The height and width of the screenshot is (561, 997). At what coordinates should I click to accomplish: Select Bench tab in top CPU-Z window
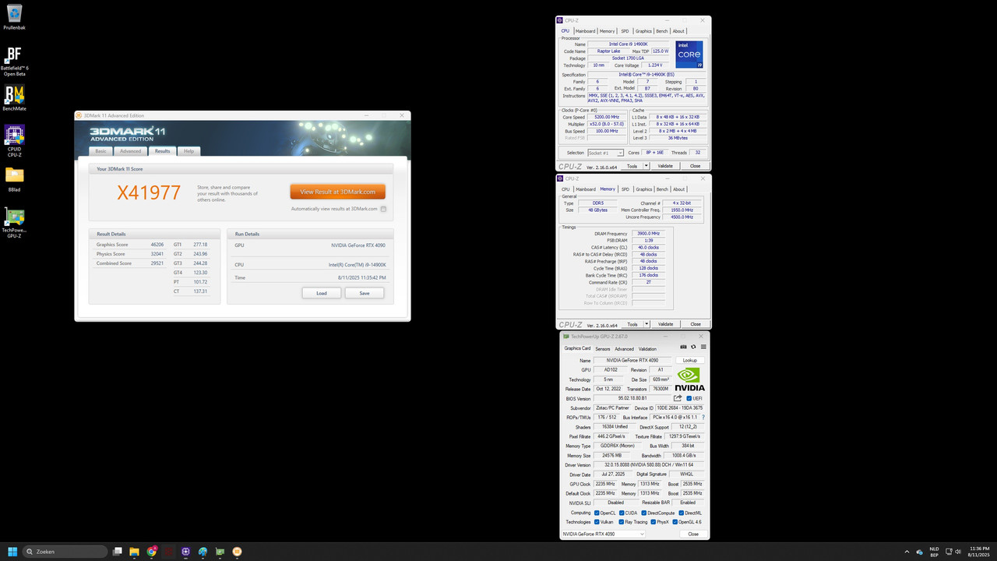click(662, 31)
